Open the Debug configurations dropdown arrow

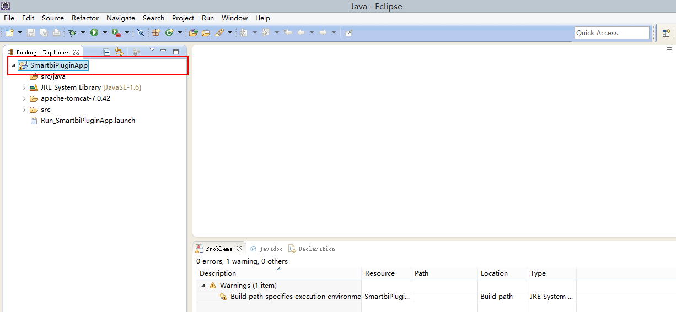point(83,33)
